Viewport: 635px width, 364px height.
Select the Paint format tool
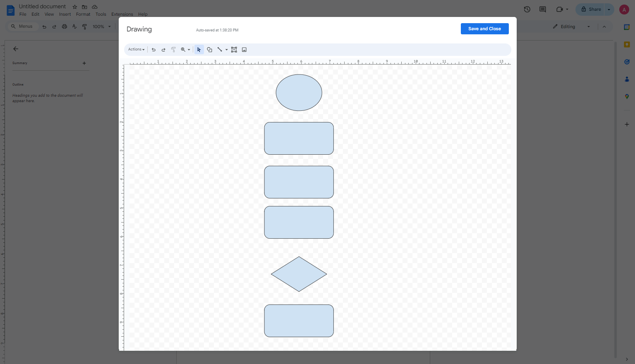pos(173,49)
